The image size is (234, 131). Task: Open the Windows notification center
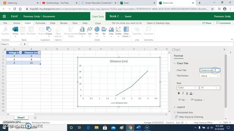coord(228,128)
